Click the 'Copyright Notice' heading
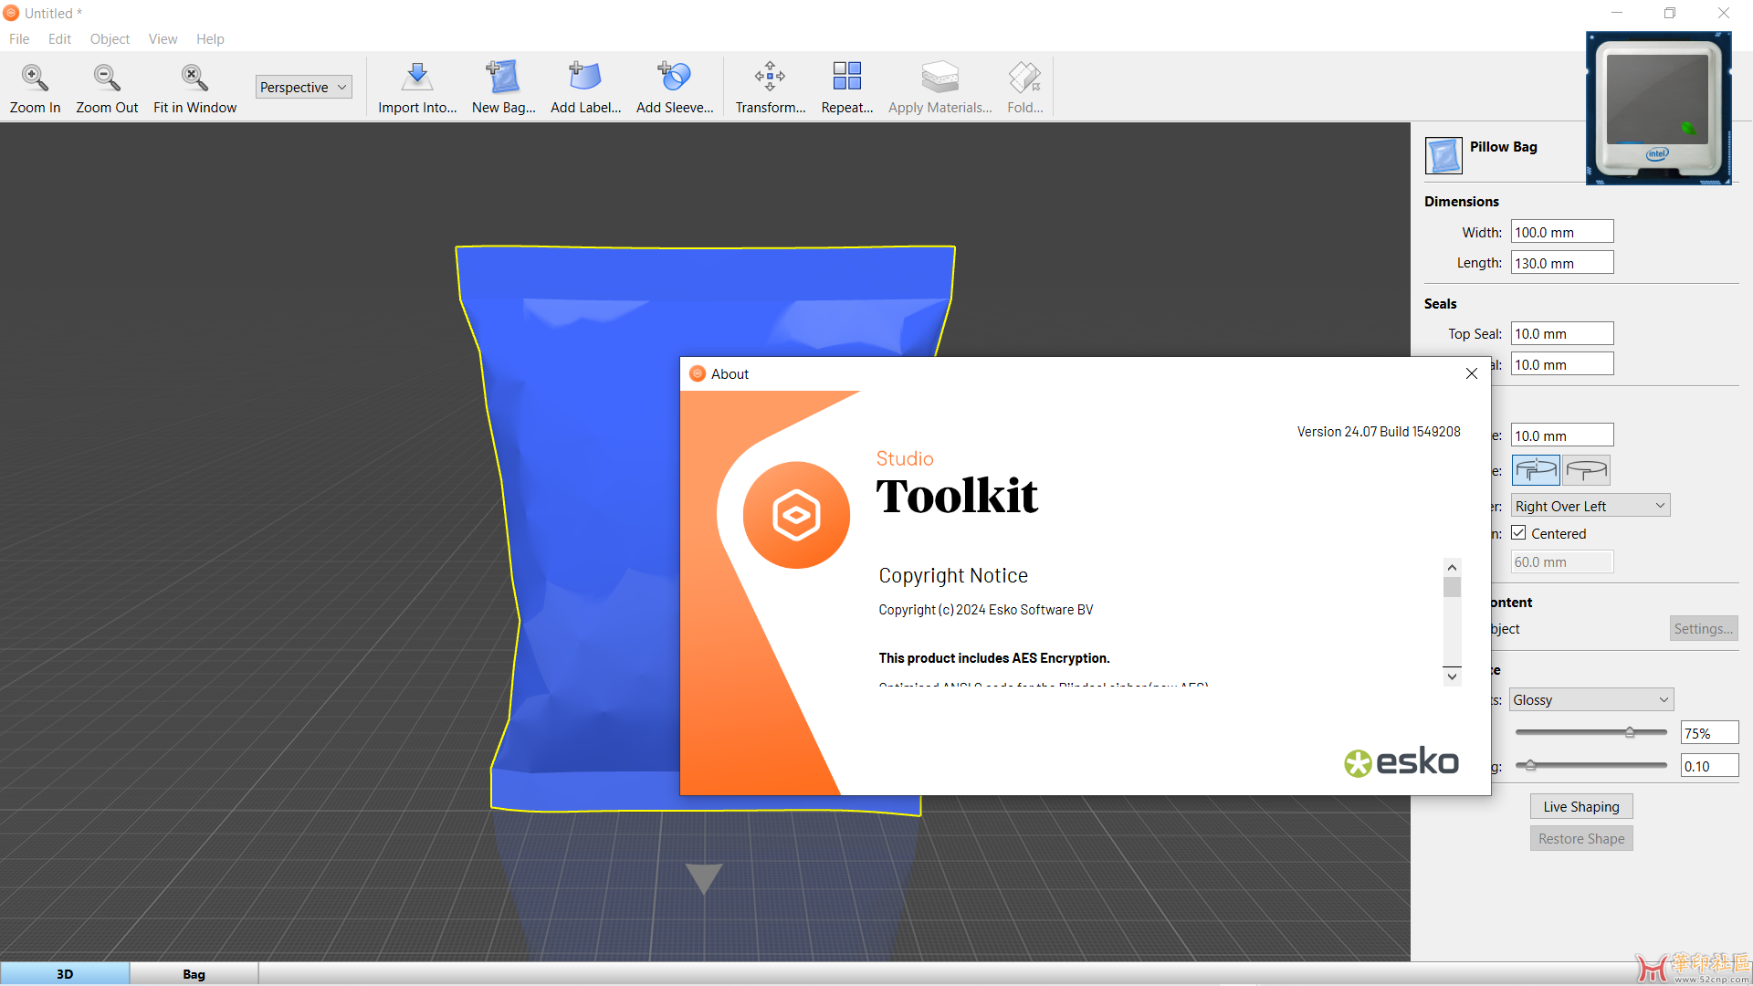This screenshot has width=1753, height=986. pyautogui.click(x=953, y=575)
